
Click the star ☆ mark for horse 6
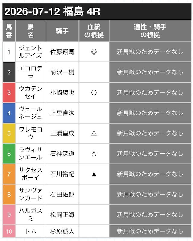[x=94, y=154]
